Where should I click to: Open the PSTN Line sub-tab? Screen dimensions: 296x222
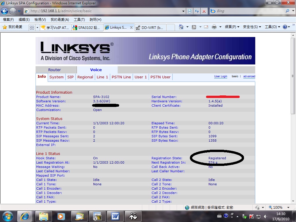point(121,77)
